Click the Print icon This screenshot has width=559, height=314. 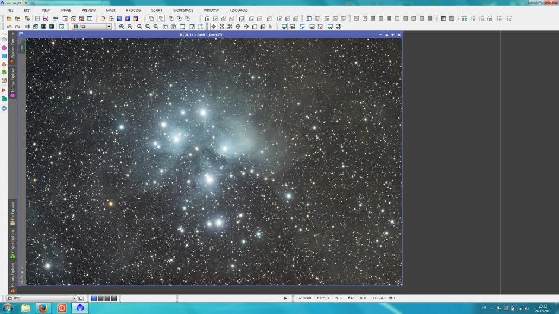click(x=55, y=18)
